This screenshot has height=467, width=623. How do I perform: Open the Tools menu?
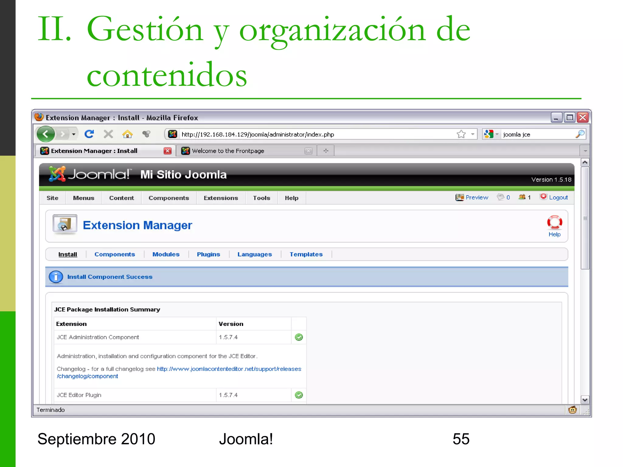tap(262, 198)
